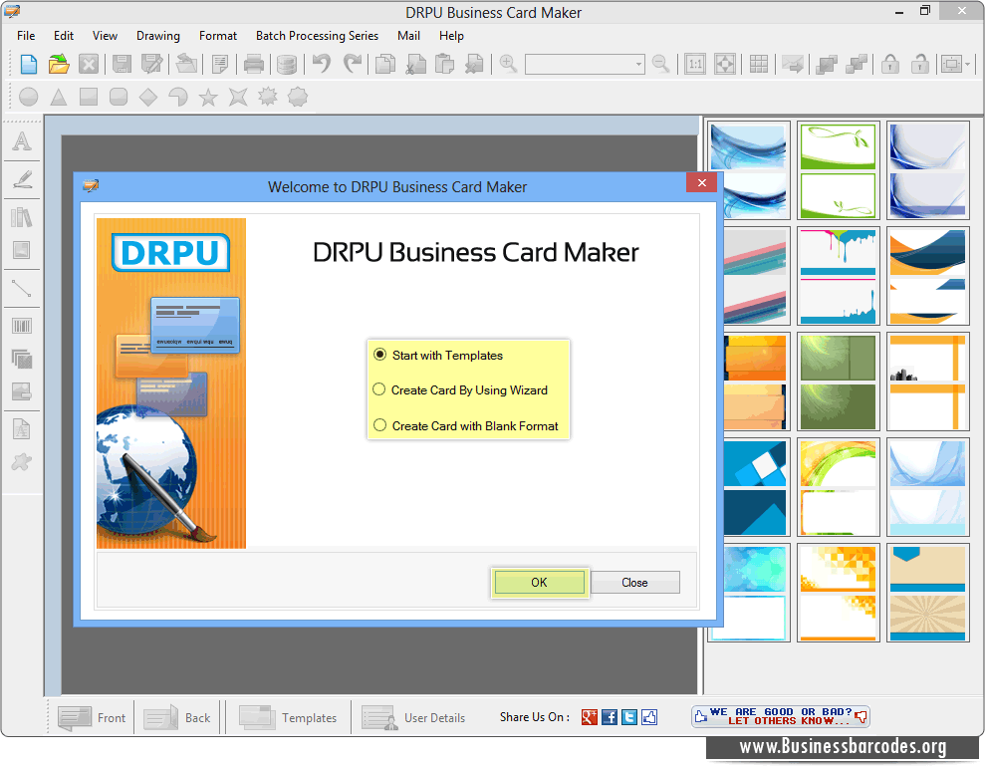Select the Line drawing tool
985x767 pixels.
[22, 289]
